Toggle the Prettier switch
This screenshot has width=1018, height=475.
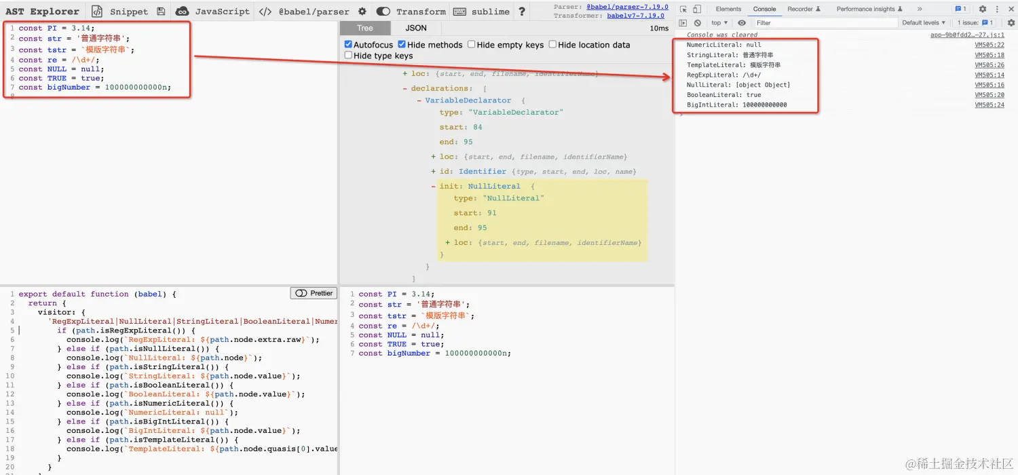click(301, 293)
